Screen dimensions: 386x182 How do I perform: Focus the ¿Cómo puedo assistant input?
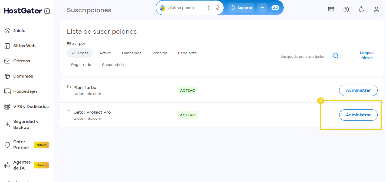pyautogui.click(x=186, y=8)
